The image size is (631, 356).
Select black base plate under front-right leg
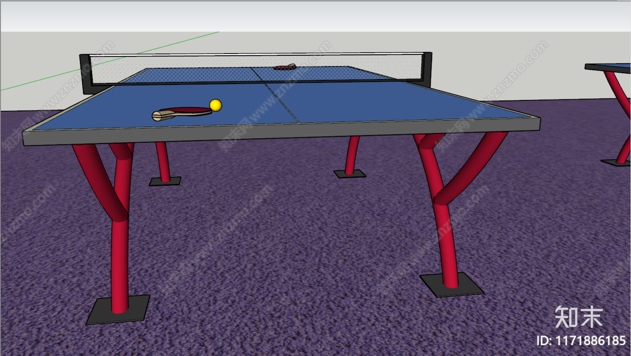(x=452, y=285)
